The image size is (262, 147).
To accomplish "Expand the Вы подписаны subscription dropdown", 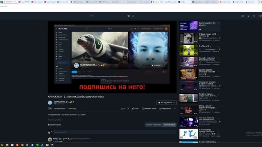I will [167, 102].
